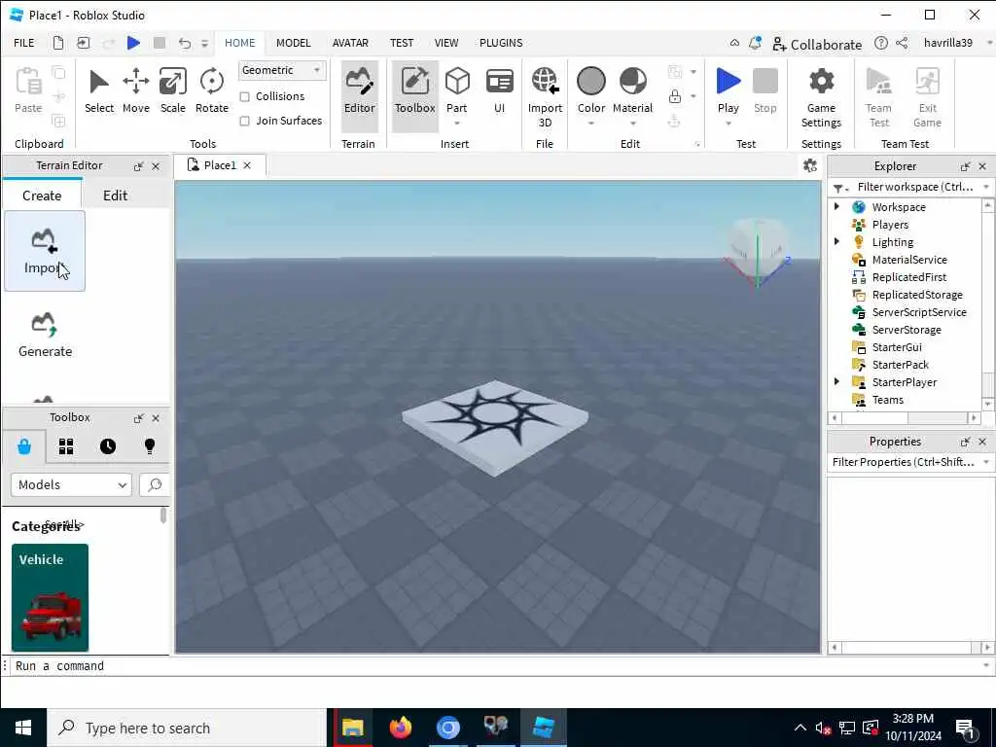
Task: Choose the Scale tool
Action: tap(173, 90)
